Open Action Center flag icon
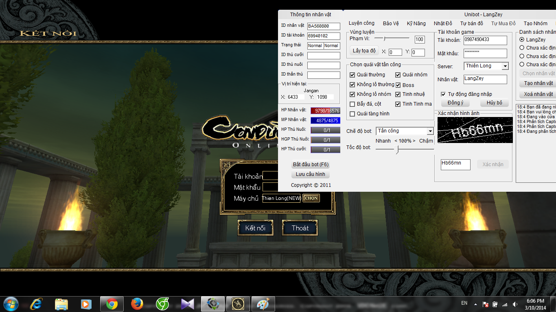556x312 pixels. click(x=485, y=304)
